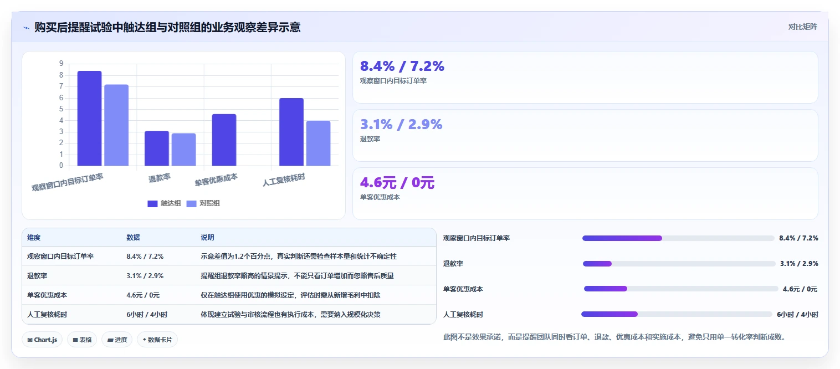Click the title 购买后提醒试验中触达组与对照组
This screenshot has width=840, height=369.
(167, 27)
